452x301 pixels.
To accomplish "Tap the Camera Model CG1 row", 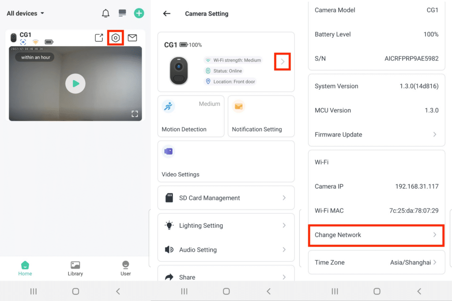I will [x=377, y=11].
